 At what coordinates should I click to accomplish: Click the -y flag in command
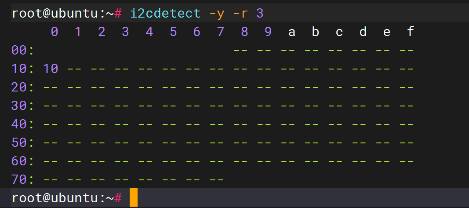point(217,14)
